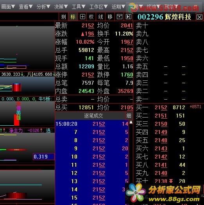Expand the 查看 menu
204x205 pixels.
tap(26, 7)
